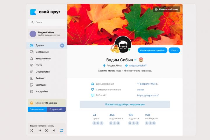Click Редактировать профиль button
Image resolution: width=210 pixels, height=140 pixels.
[x=153, y=50]
